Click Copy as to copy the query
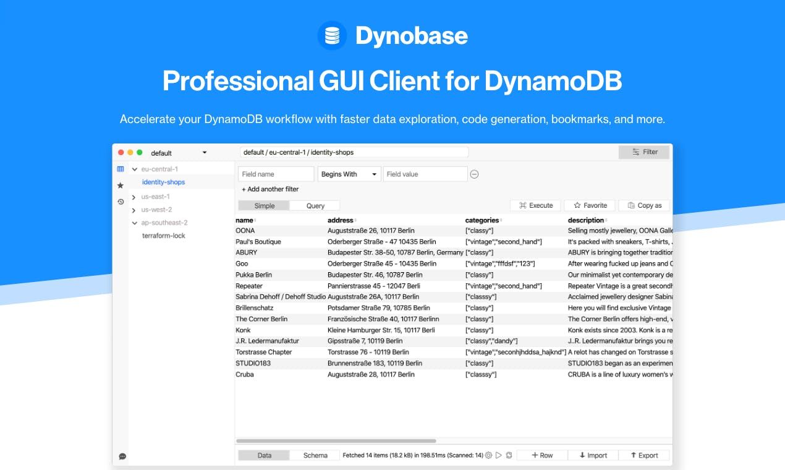Viewport: 785px width, 470px height. 643,205
